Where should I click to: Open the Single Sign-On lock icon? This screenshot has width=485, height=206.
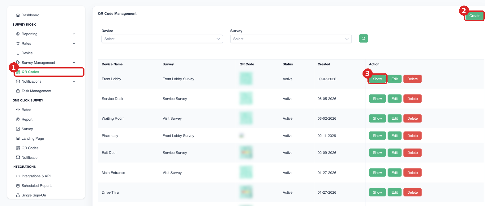click(x=18, y=195)
